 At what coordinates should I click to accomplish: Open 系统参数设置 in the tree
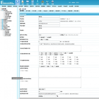(8, 12)
